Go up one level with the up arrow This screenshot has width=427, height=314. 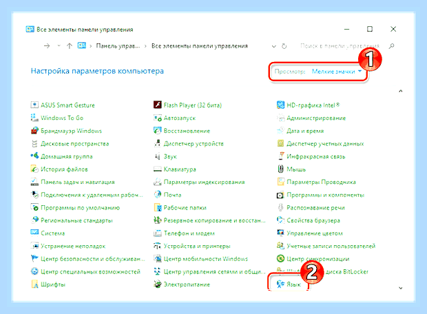pos(70,46)
